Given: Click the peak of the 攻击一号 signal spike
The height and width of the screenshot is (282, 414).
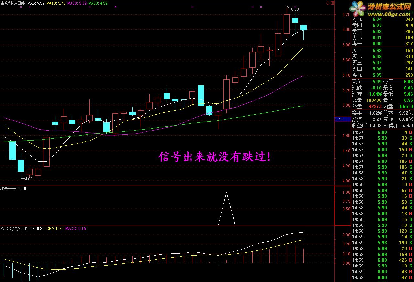Looking at the screenshot, I should click(226, 193).
